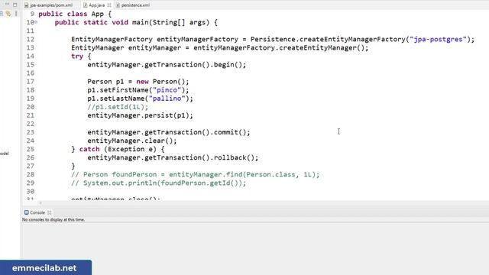Click 'public class App' declaration on line 9
Screen dimensions: 489x275
click(x=71, y=14)
